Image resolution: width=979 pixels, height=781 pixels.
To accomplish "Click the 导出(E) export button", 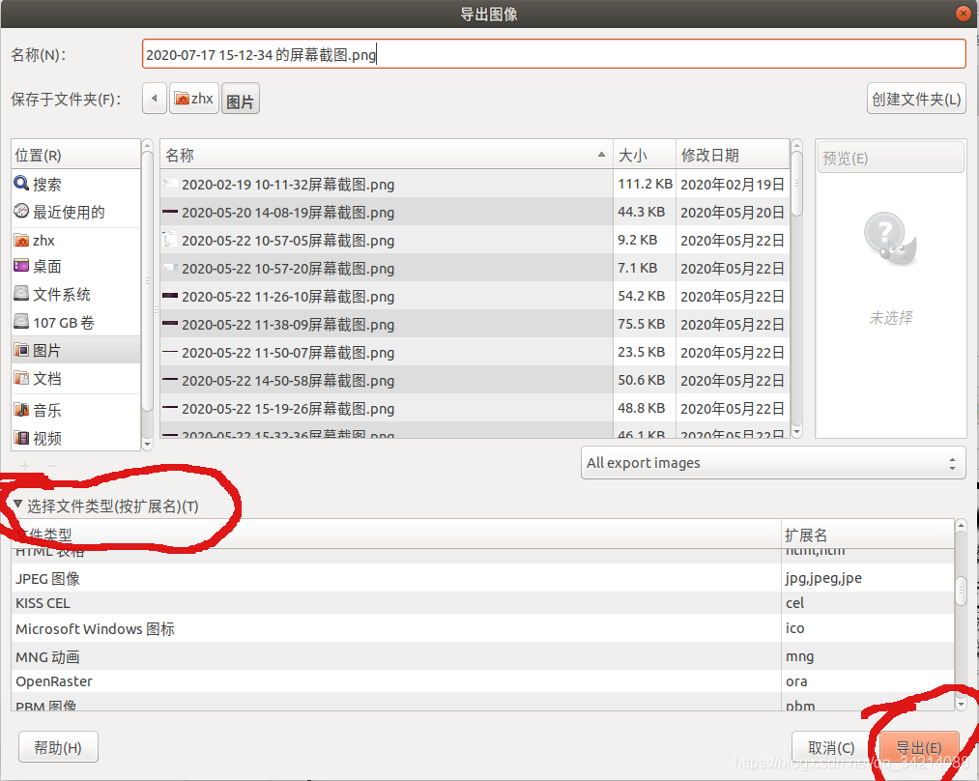I will (x=919, y=747).
